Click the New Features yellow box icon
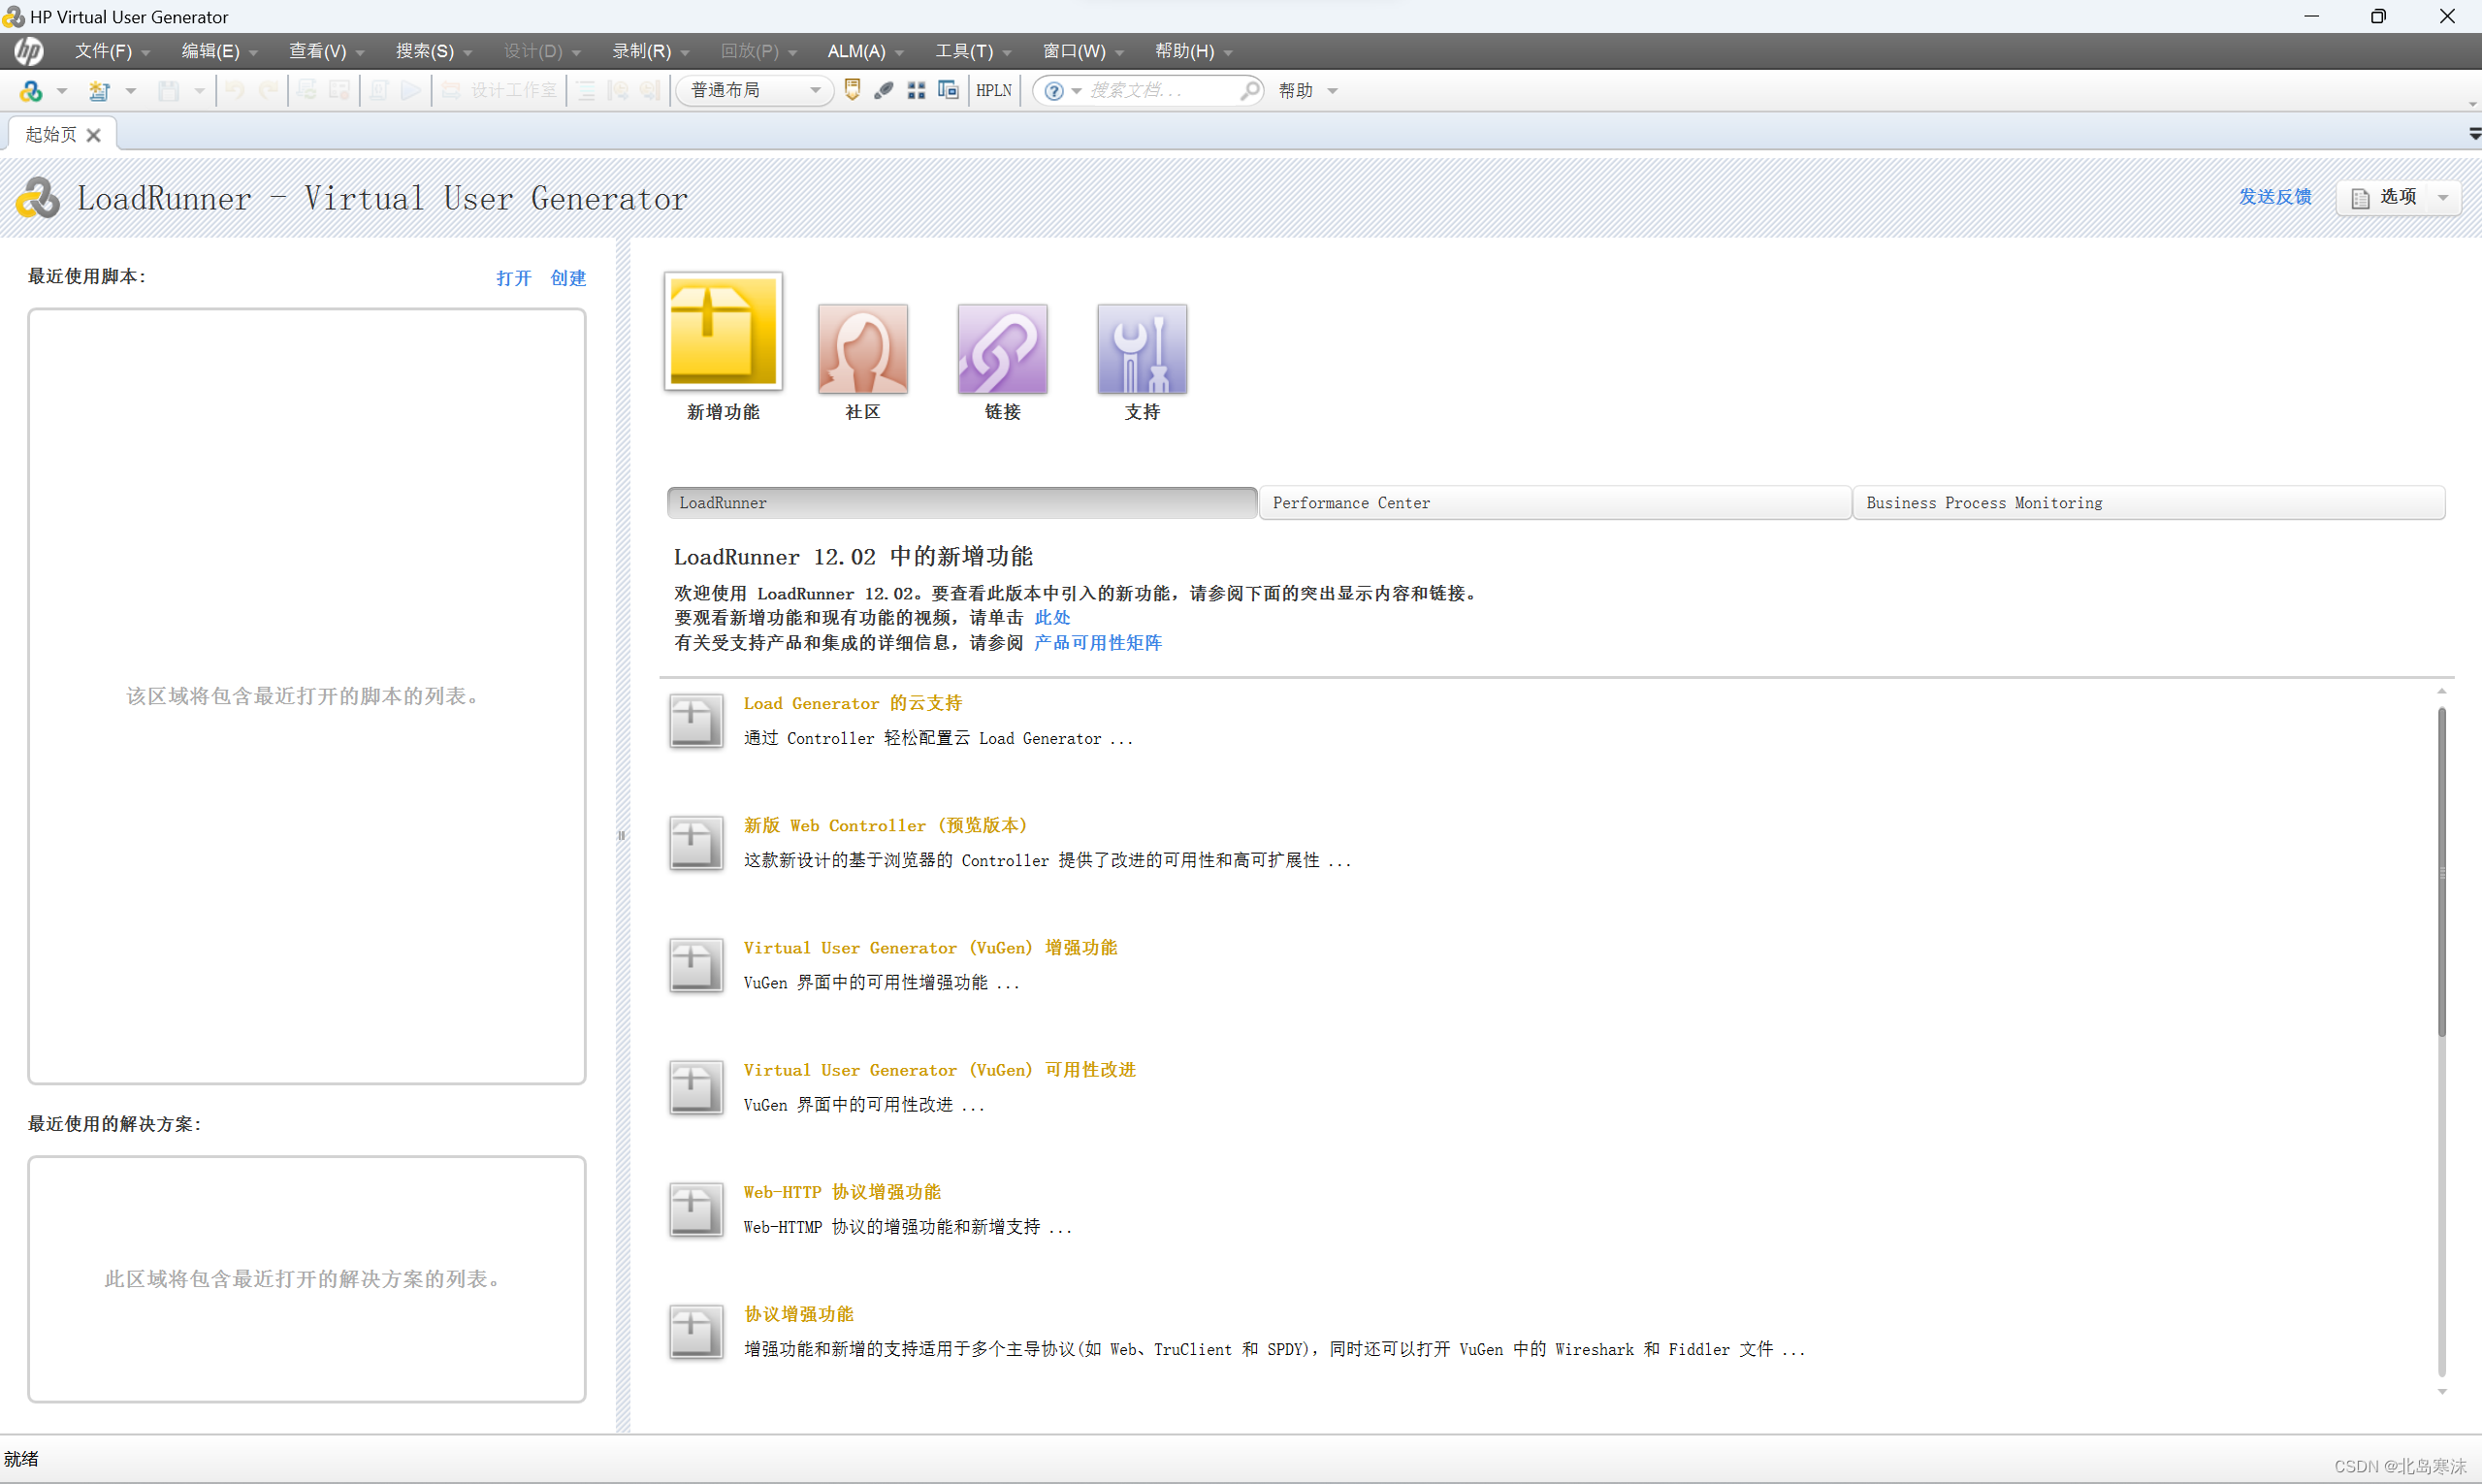 point(722,331)
